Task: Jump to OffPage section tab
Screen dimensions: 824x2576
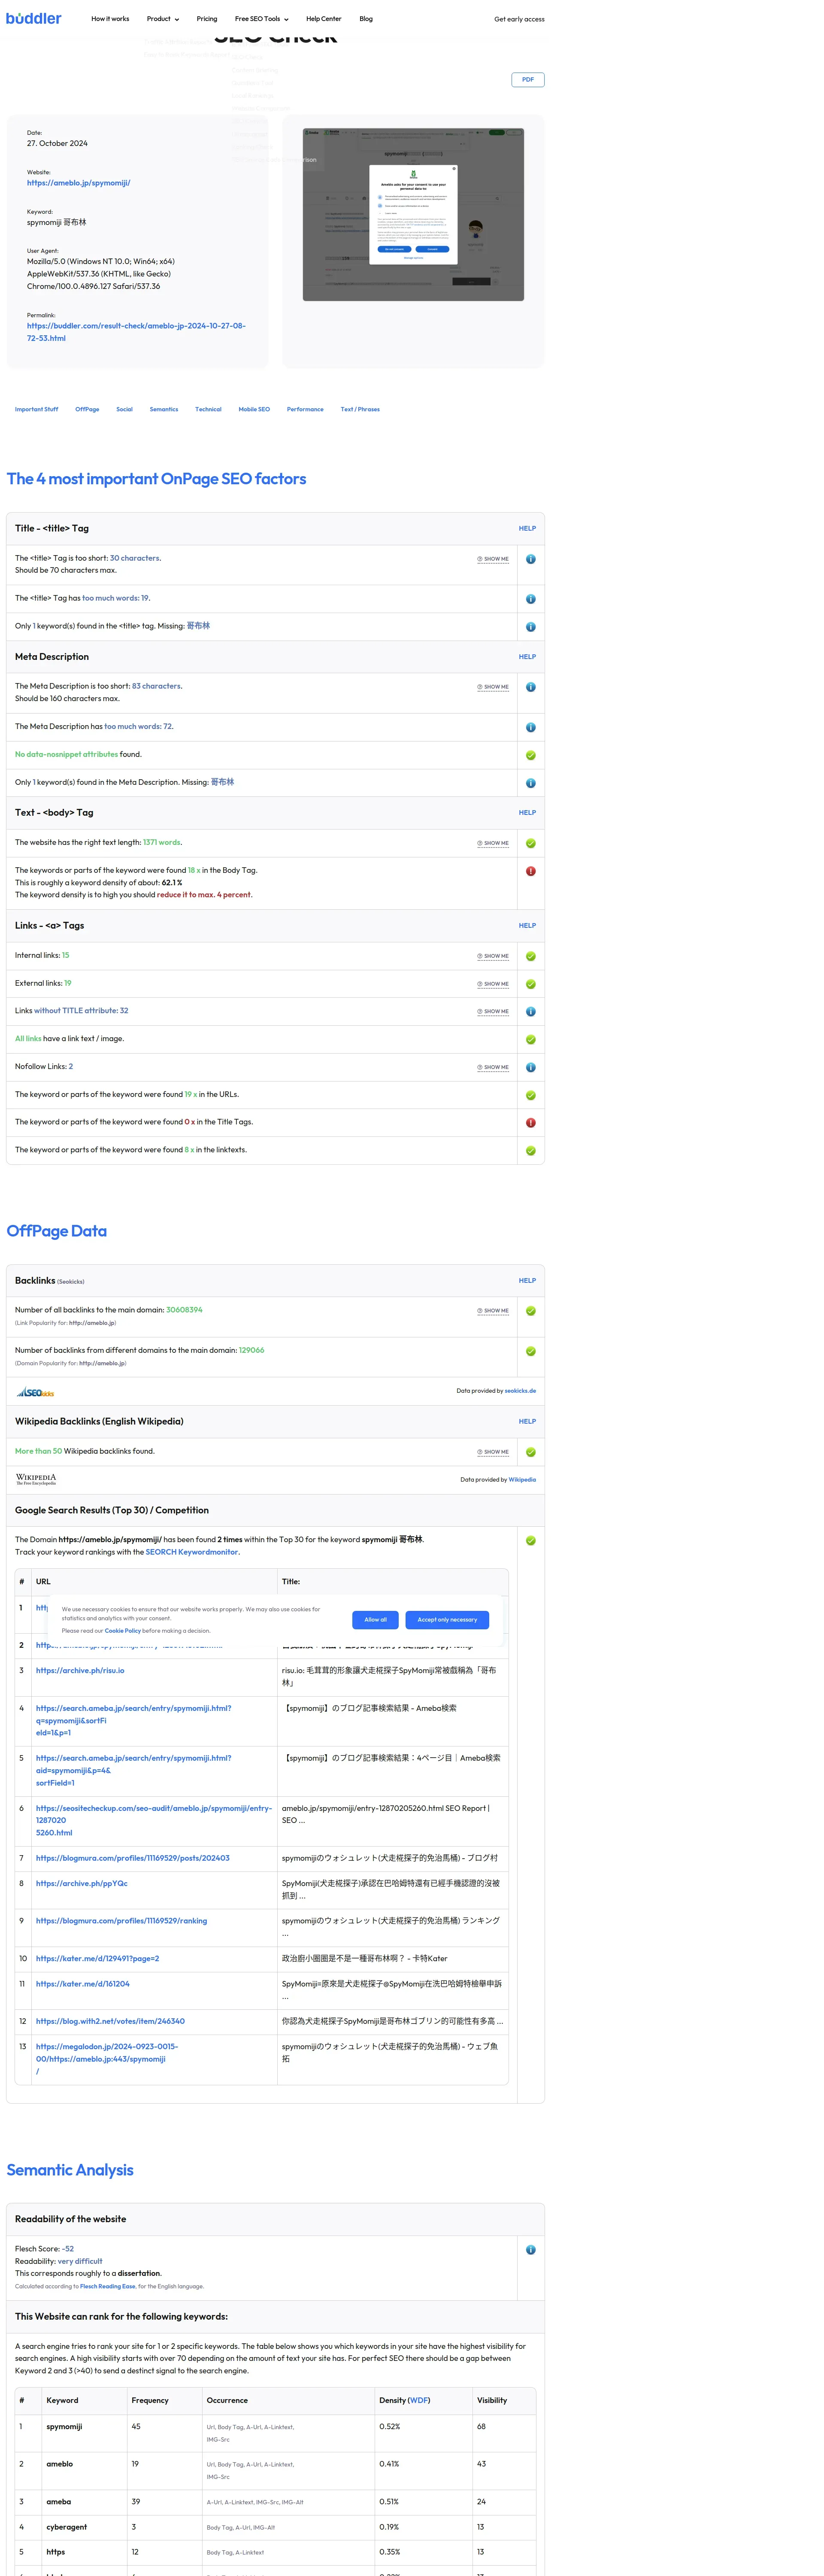Action: (x=87, y=409)
